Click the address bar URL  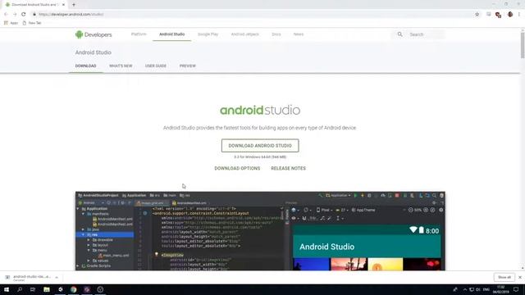[x=71, y=15]
